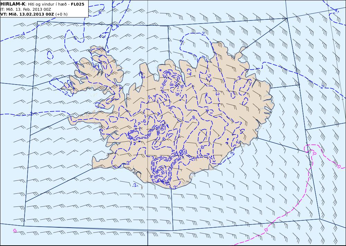346x246 pixels.
Task: Click the IT line 'Mið. 13. Feb. 2013 00Z'
Action: click(x=28, y=9)
